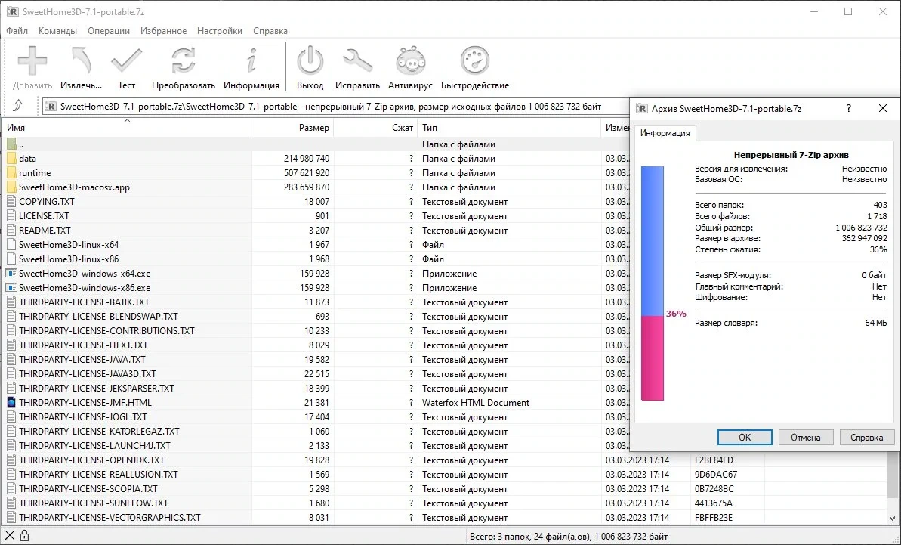Click the Отмена button
Screen dimensions: 901x545
pyautogui.click(x=806, y=437)
